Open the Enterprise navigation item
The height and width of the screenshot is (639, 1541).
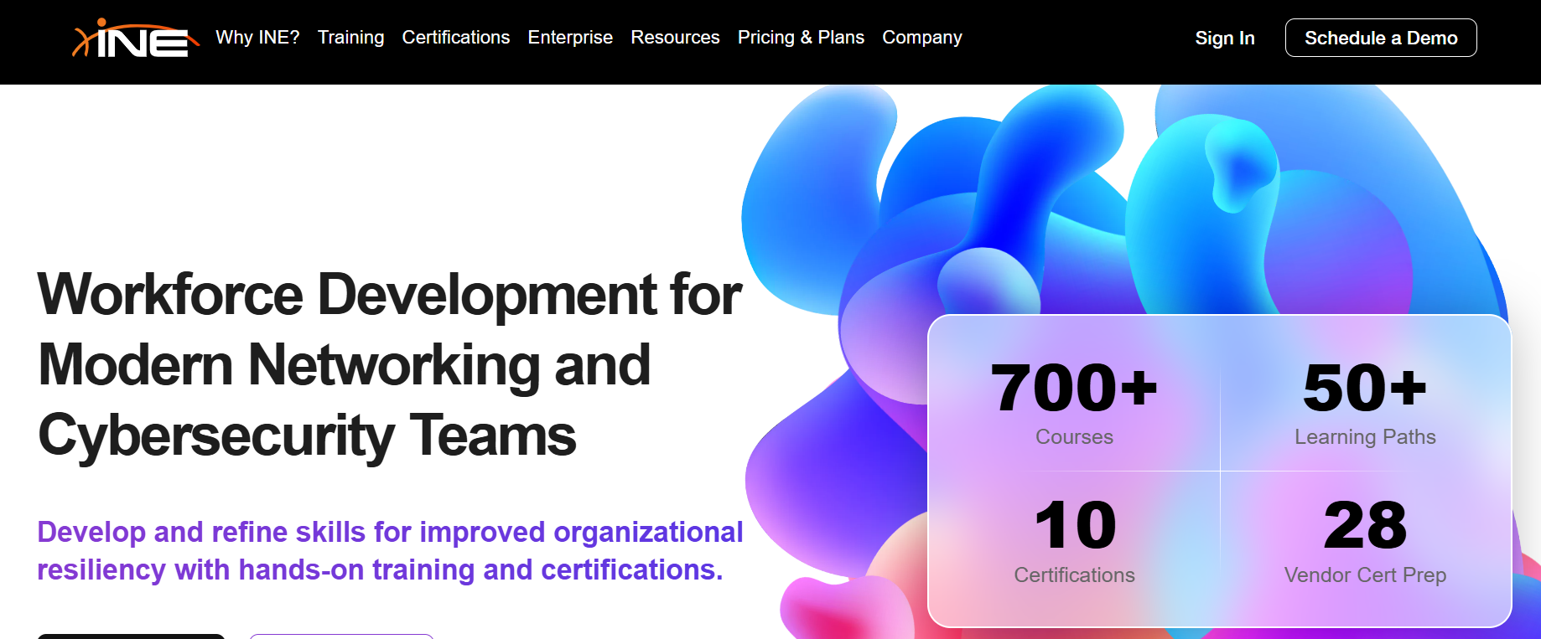click(570, 38)
